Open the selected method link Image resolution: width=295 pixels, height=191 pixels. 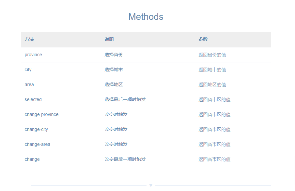[x=33, y=99]
